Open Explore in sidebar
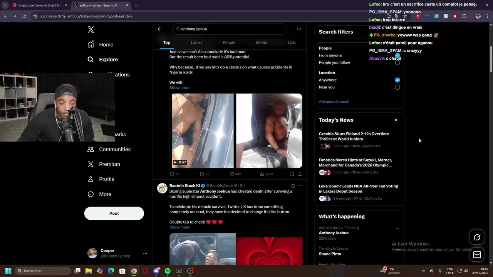The image size is (493, 277). coord(103,60)
